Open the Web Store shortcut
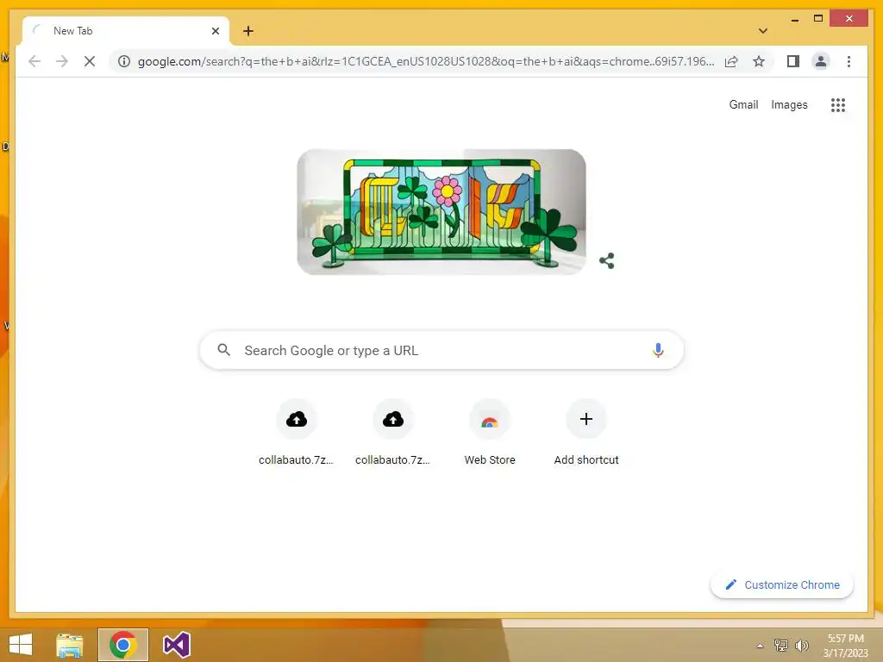This screenshot has width=883, height=662. 490,433
